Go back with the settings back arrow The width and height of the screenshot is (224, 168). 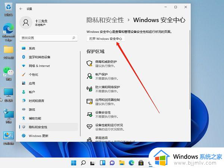(x=21, y=8)
